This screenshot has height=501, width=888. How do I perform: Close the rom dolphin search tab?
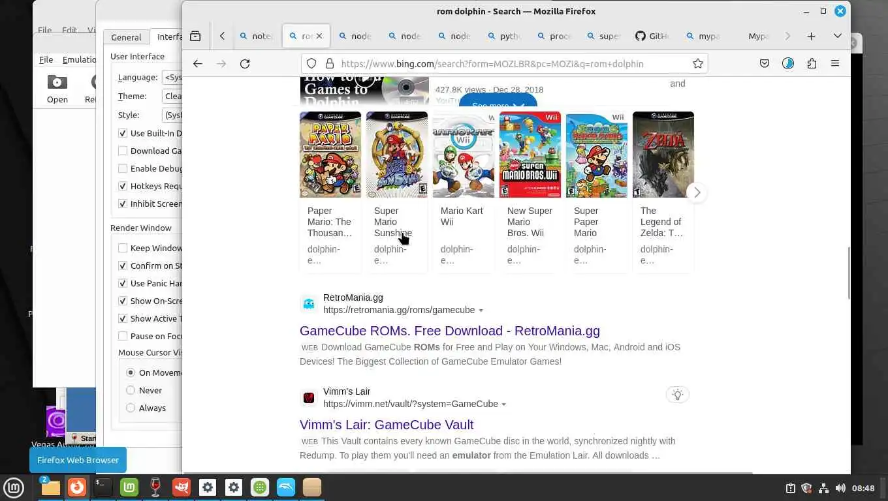click(319, 36)
